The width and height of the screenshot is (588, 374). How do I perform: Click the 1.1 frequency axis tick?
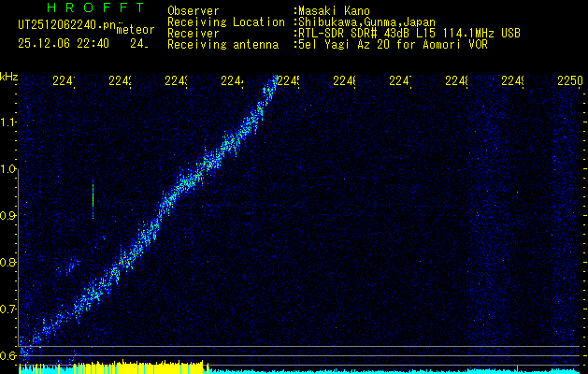(x=8, y=122)
